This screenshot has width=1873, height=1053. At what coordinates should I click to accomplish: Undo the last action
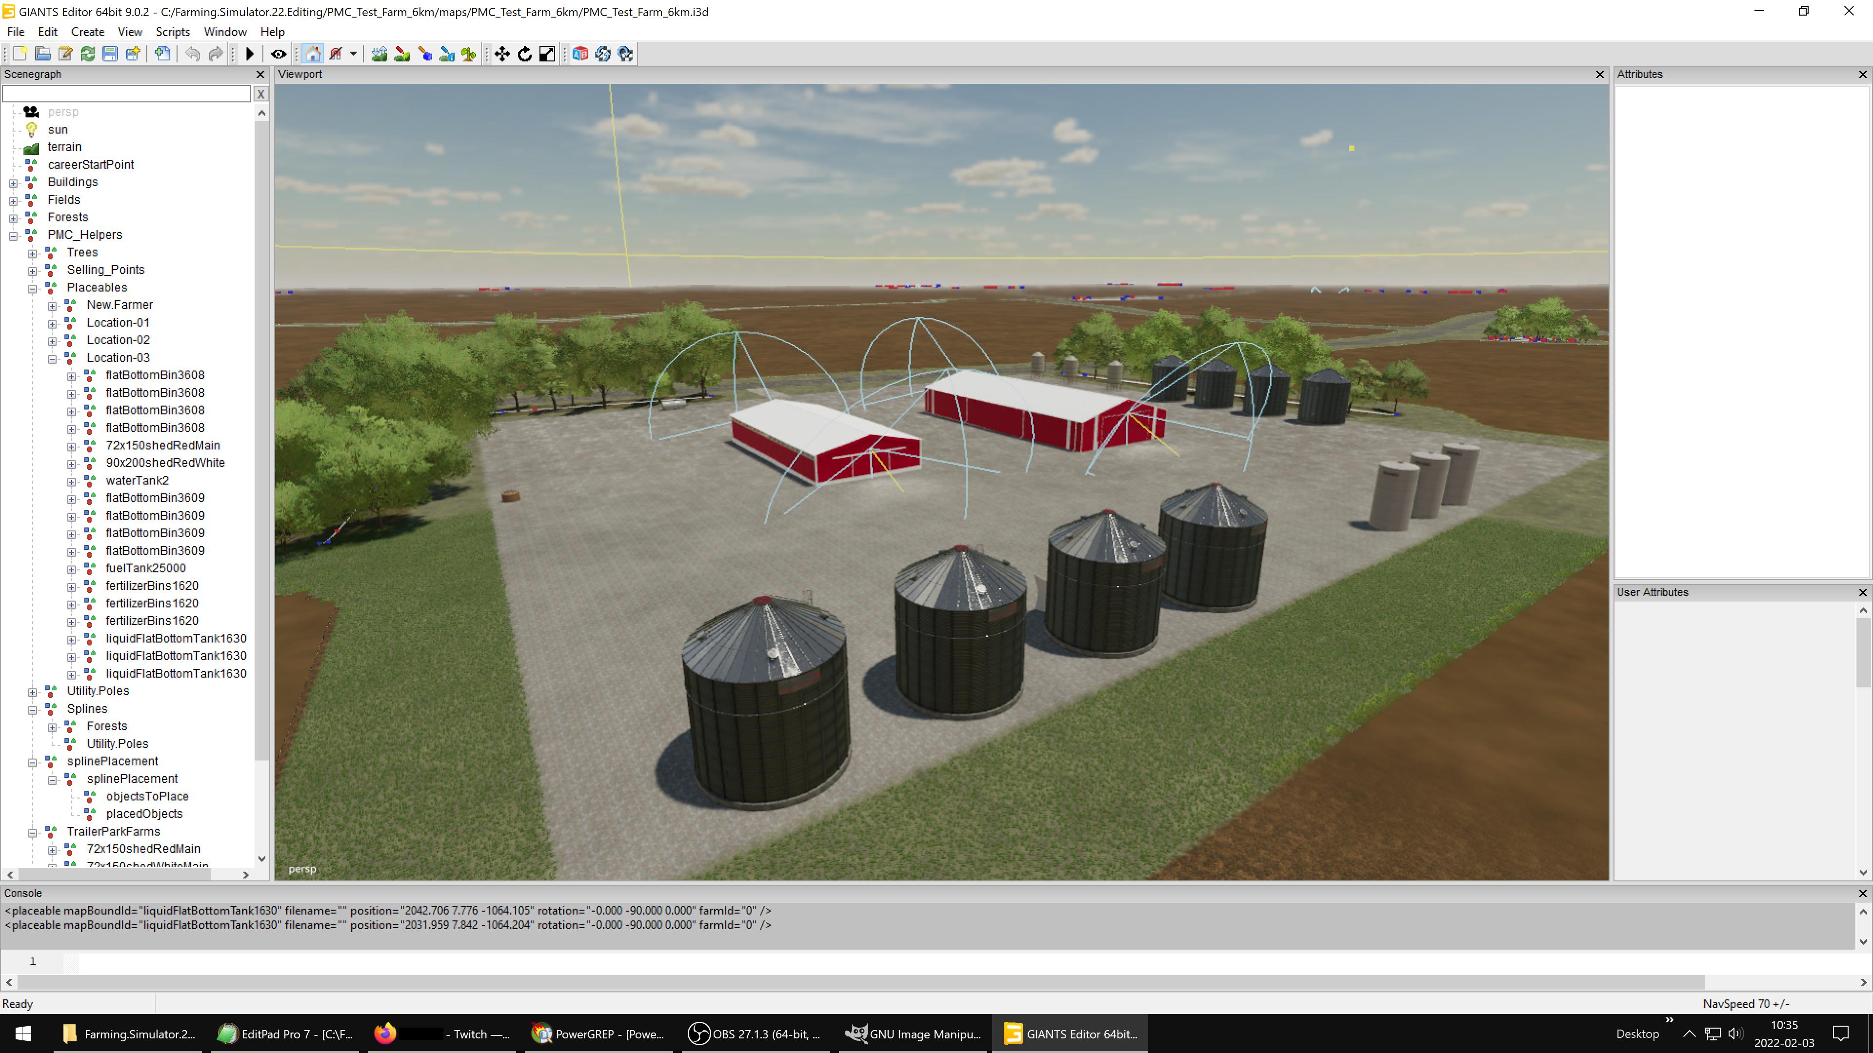(x=193, y=54)
